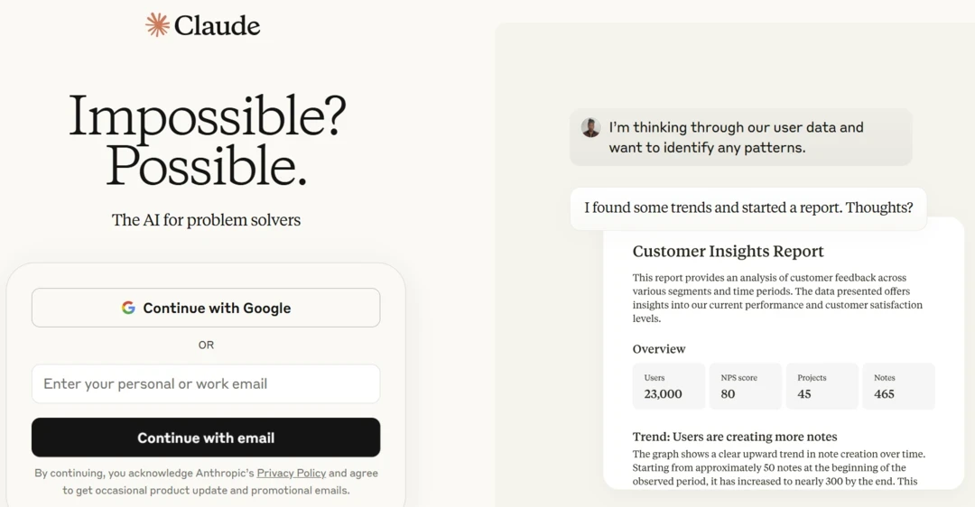Click the Google G logo icon
This screenshot has height=507, width=975.
tap(129, 308)
